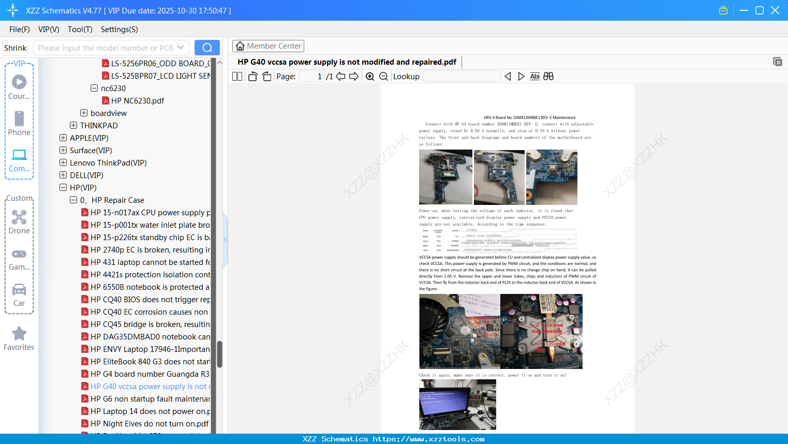Close the PDF document tab panel
Viewport: 788px width, 444px height.
777,62
